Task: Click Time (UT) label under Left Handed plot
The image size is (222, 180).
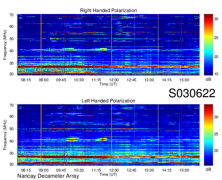Action: [x=108, y=174]
